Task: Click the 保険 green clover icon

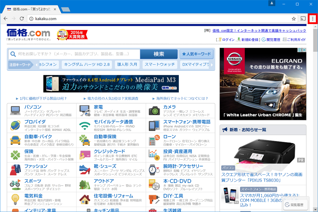Action: 16,155
